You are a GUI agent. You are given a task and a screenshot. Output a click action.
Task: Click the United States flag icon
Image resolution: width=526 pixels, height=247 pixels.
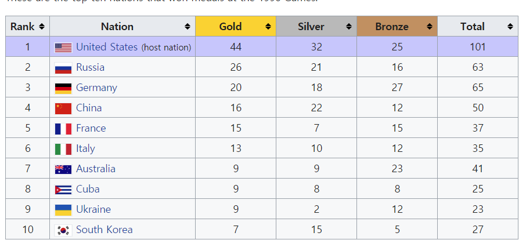63,48
